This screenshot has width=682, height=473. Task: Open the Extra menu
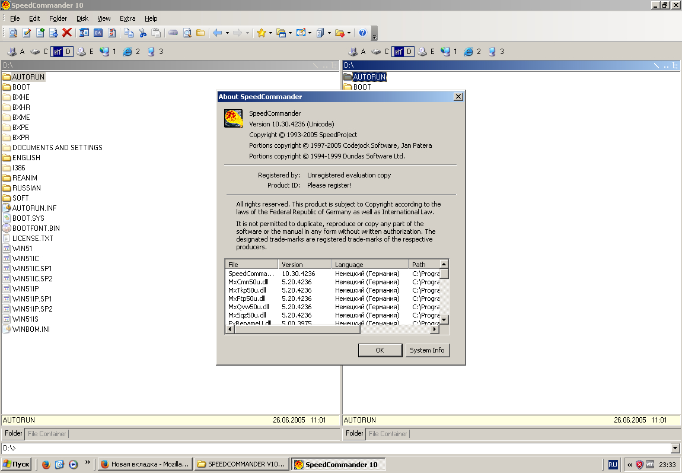[128, 18]
